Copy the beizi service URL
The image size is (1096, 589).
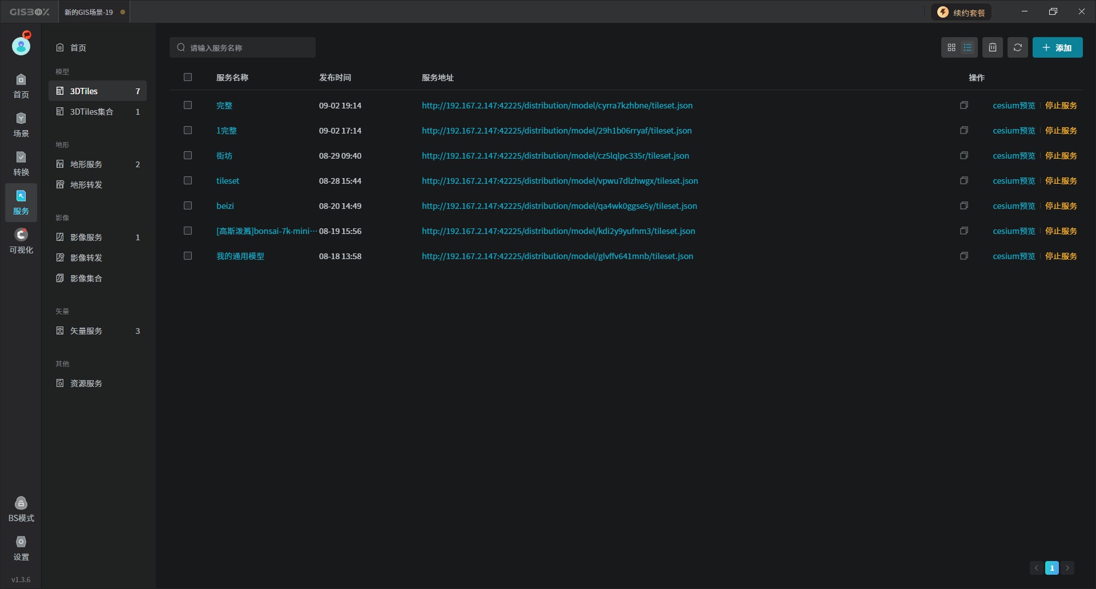(964, 205)
